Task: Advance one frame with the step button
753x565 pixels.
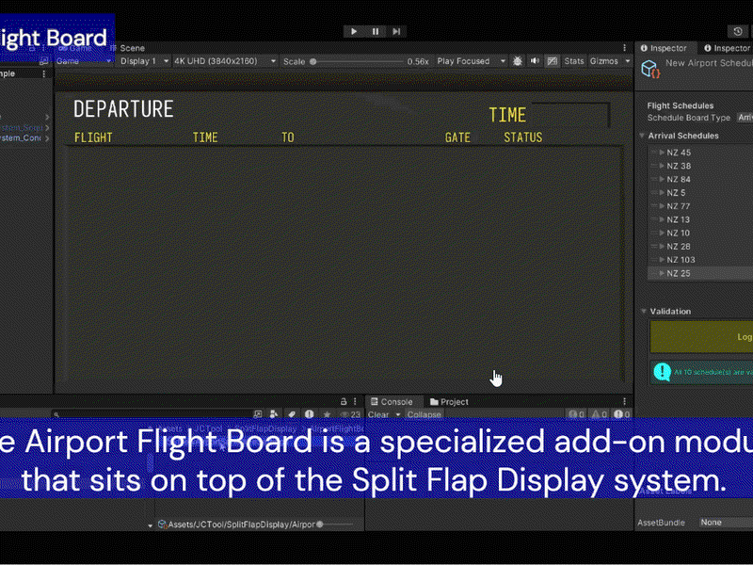Action: [396, 31]
